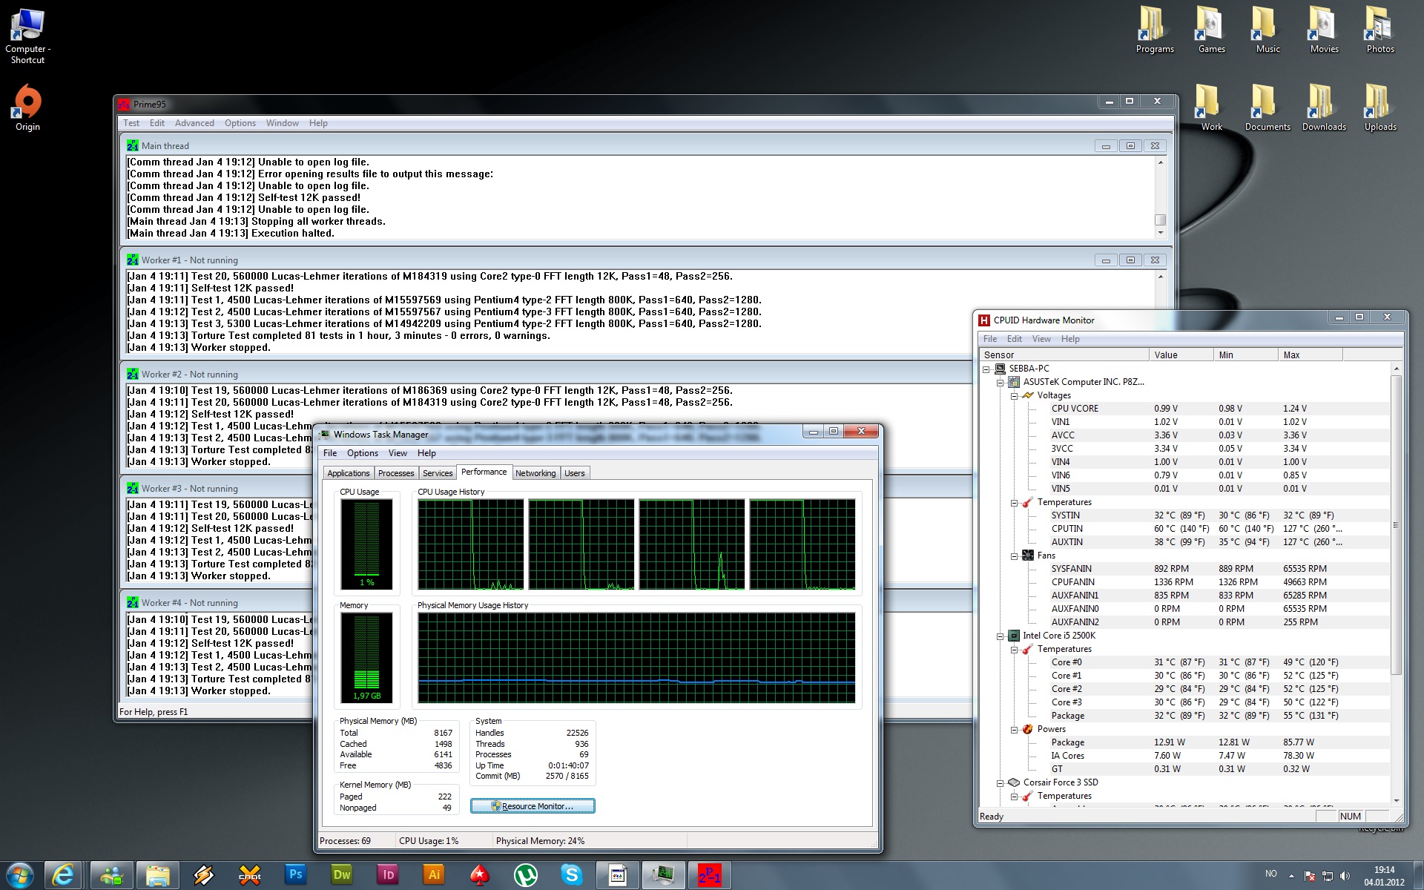The width and height of the screenshot is (1424, 890).
Task: Open Winamp lightning bolt taskbar icon
Action: tap(203, 875)
